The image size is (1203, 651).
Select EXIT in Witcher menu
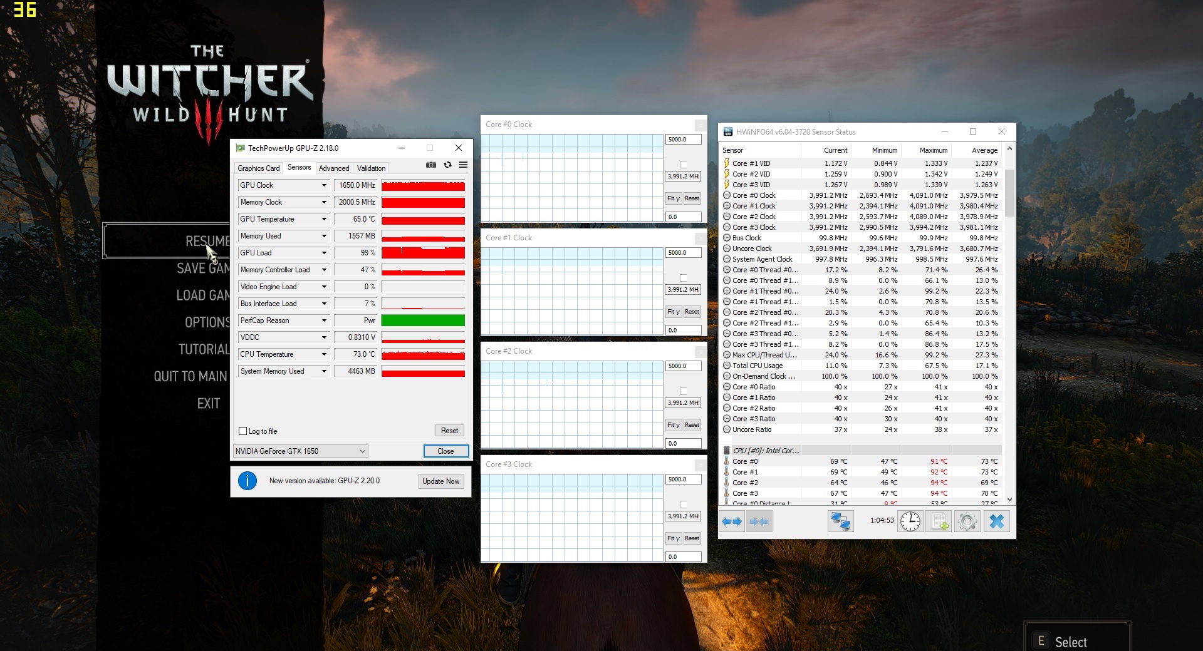click(209, 404)
